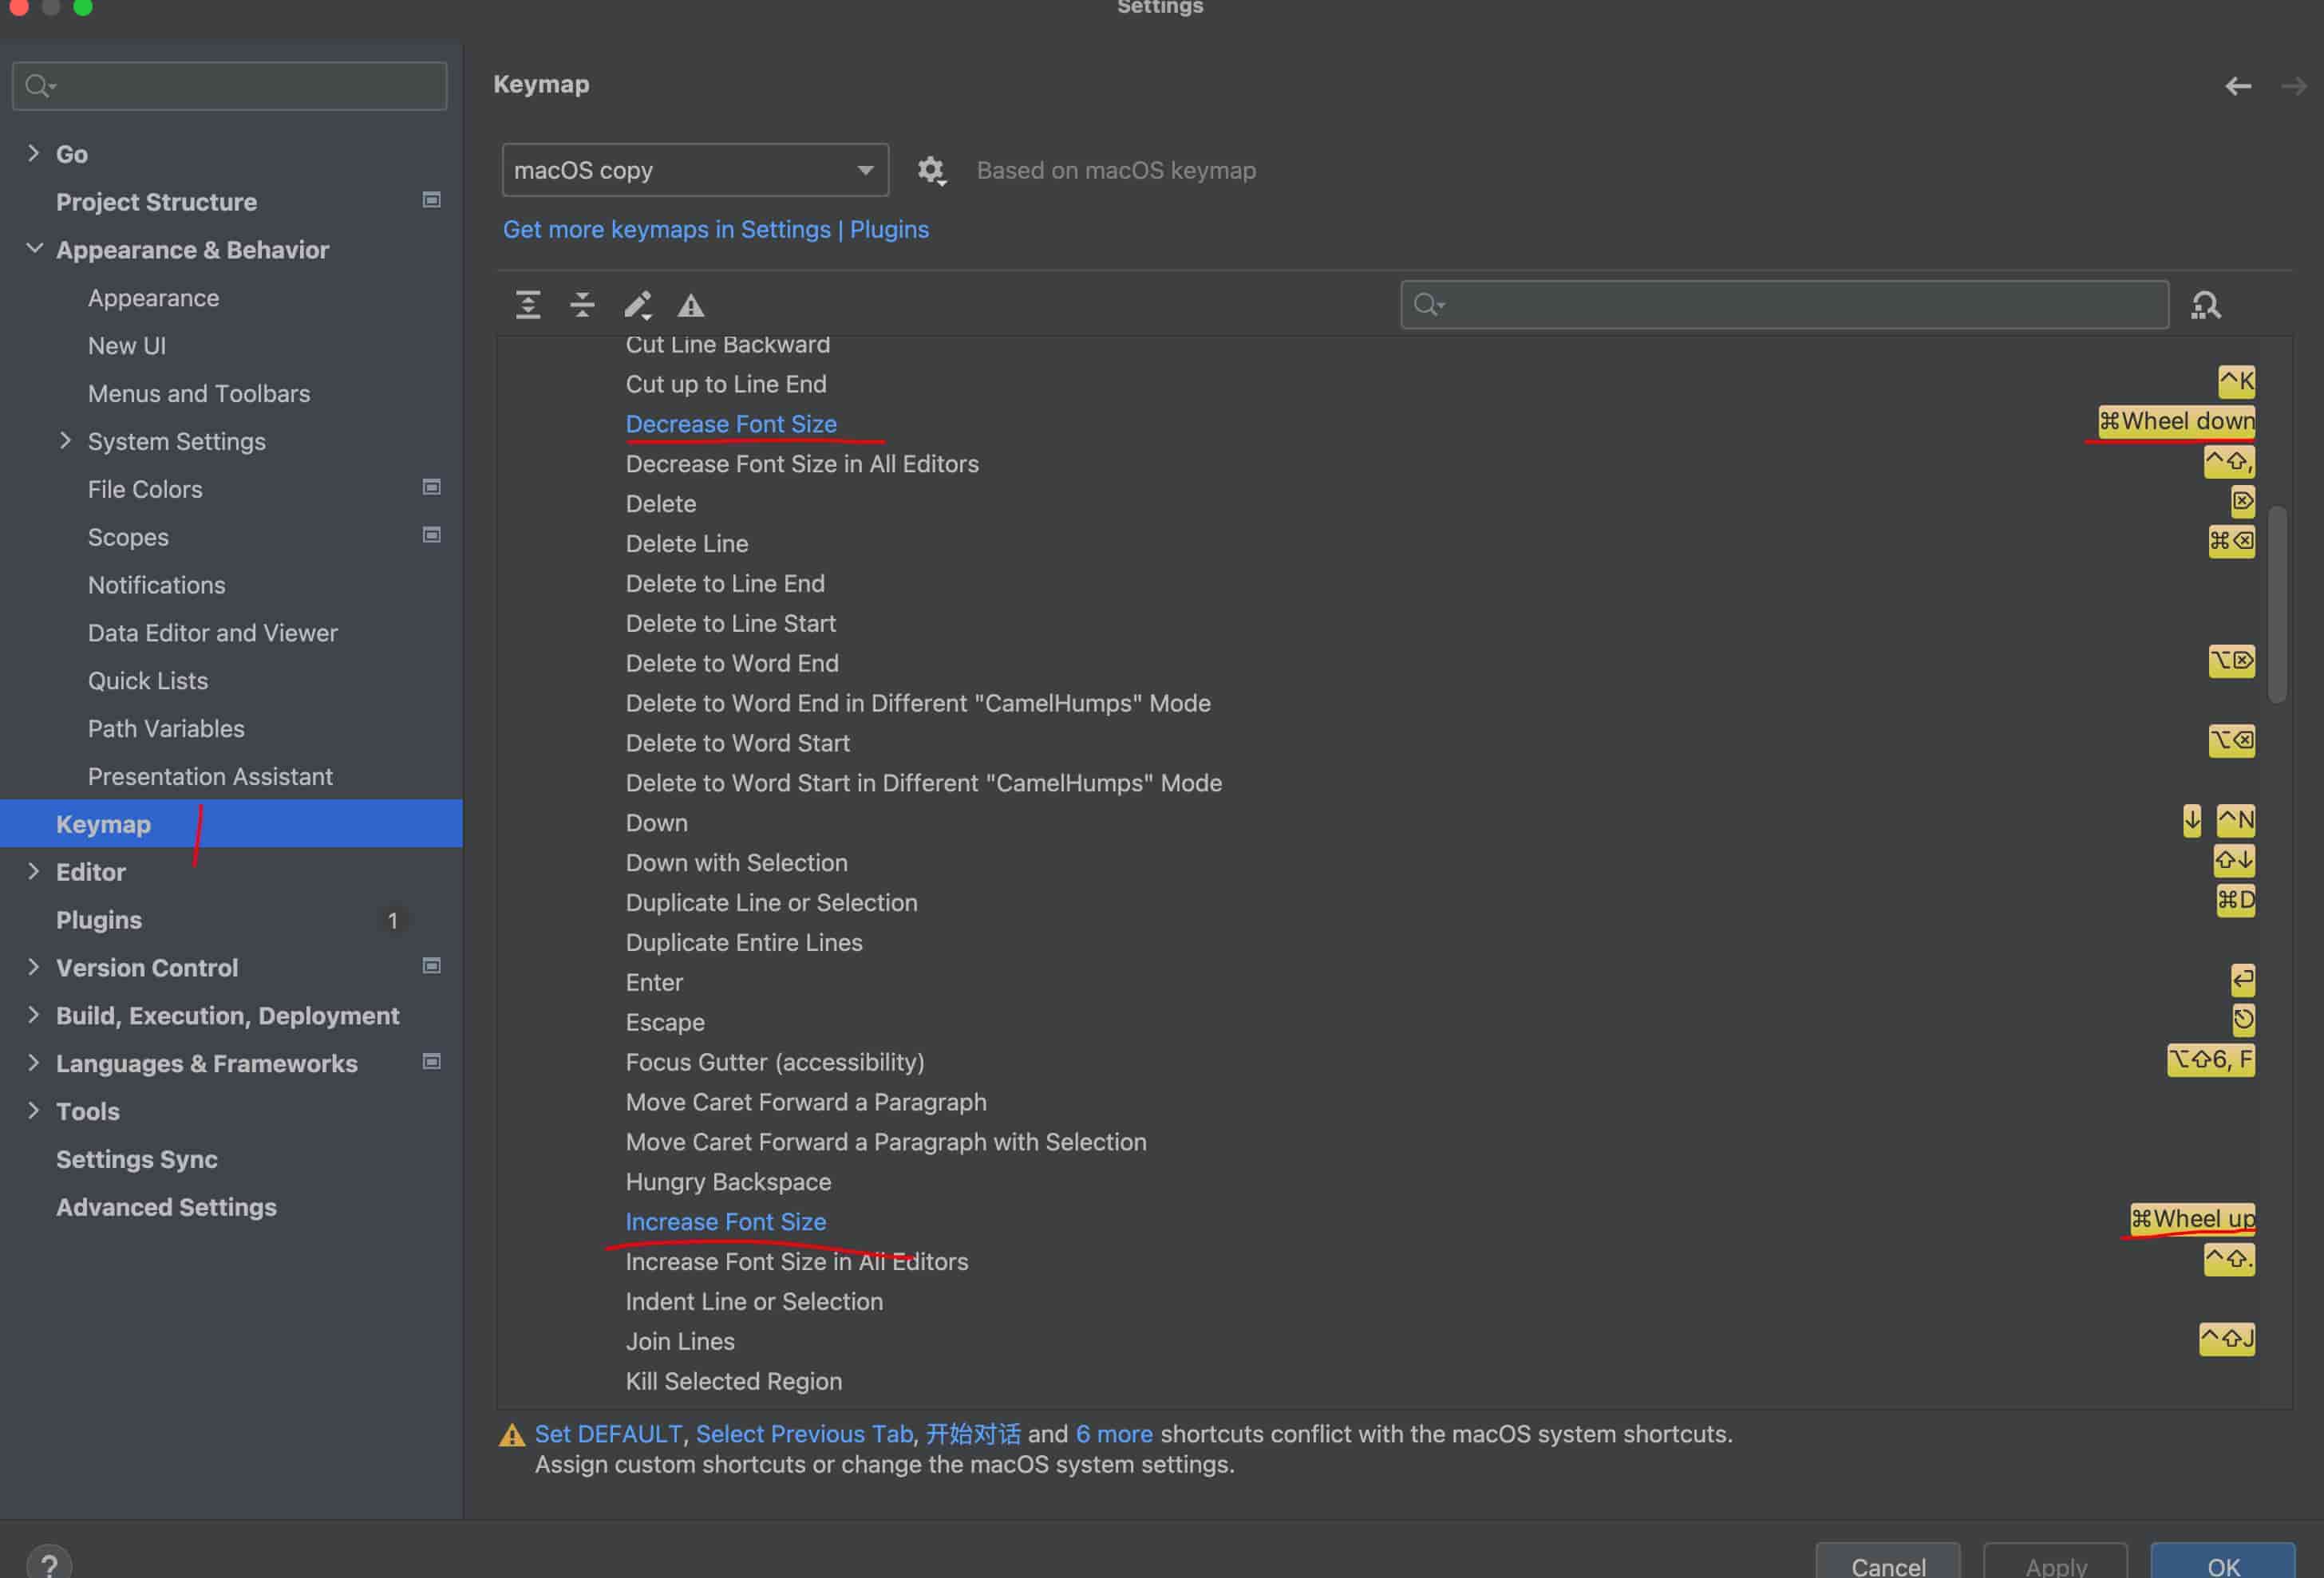Click the Collapse All toolbar icon

[582, 305]
